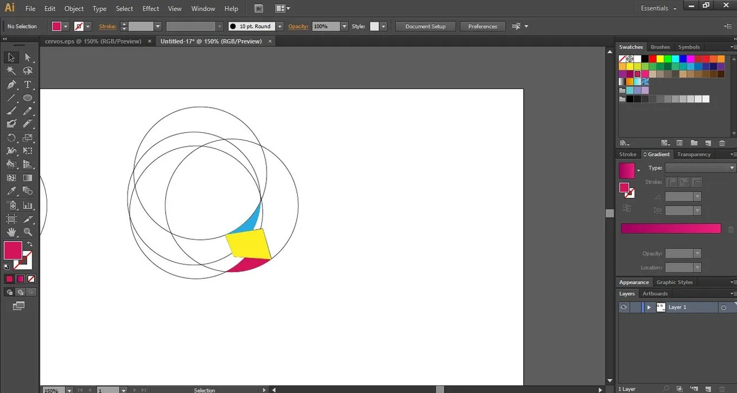Activate the Rotate tool
The width and height of the screenshot is (737, 393).
tap(11, 138)
